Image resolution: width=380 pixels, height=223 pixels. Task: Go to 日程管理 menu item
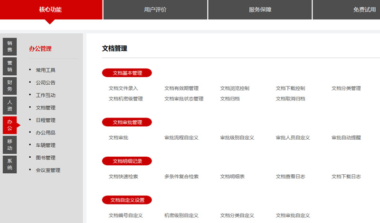tap(46, 120)
